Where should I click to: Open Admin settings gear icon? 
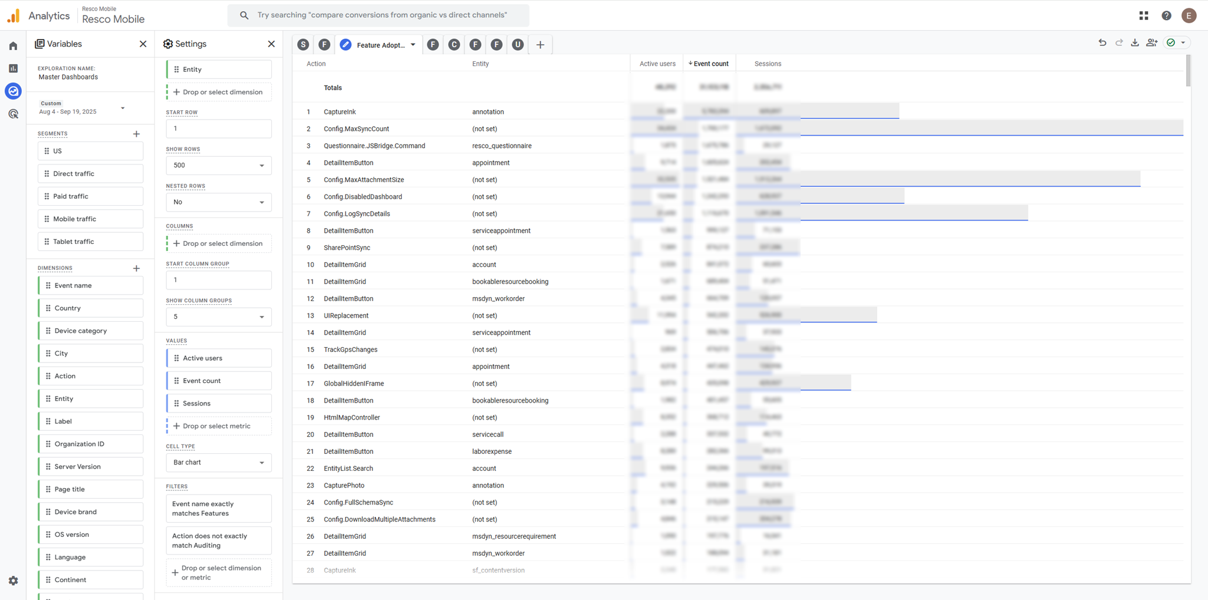13,581
